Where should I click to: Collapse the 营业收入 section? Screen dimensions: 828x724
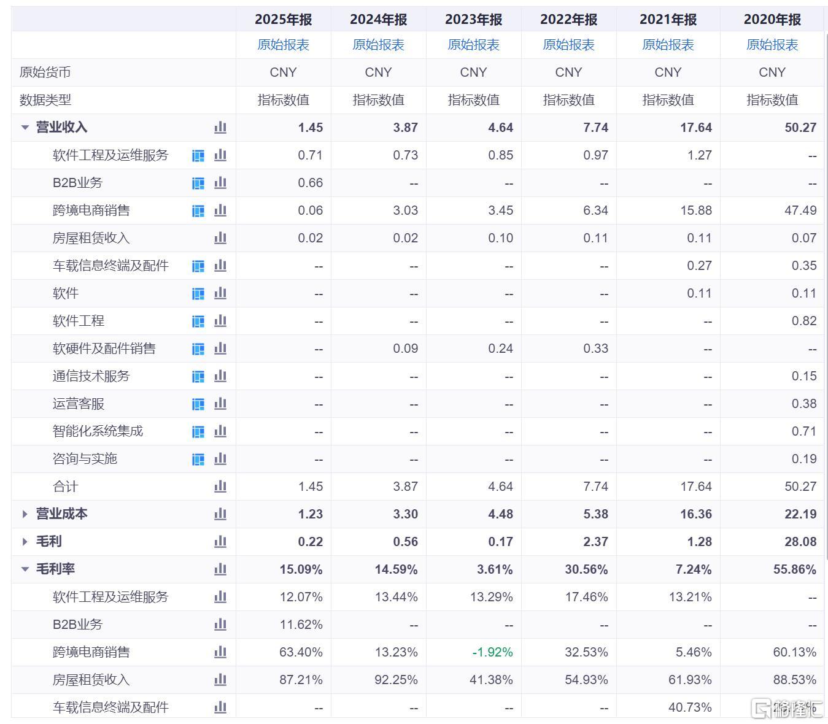click(25, 128)
